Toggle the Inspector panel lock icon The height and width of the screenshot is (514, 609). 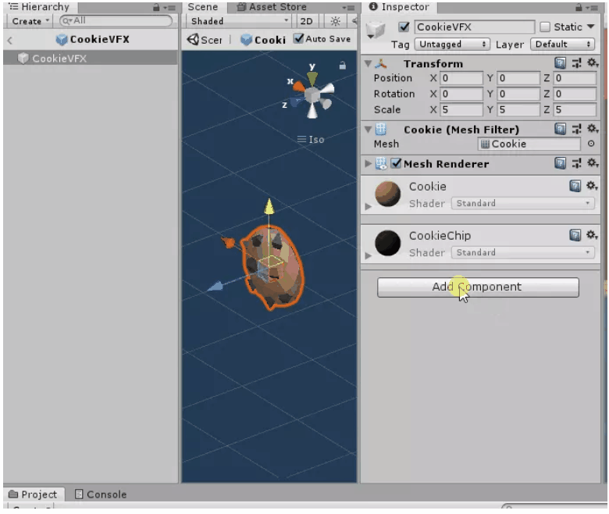(579, 7)
